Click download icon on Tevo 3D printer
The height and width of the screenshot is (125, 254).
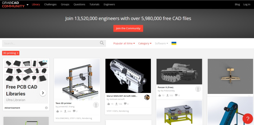tap(65, 111)
